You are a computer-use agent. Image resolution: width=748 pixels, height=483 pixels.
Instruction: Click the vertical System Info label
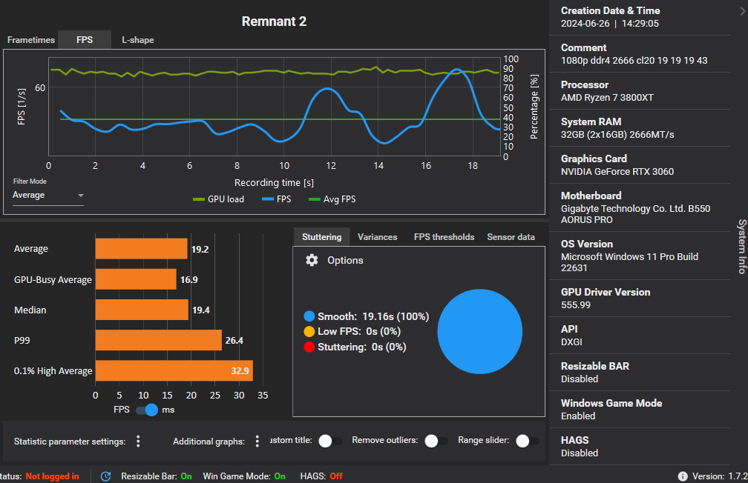(742, 246)
